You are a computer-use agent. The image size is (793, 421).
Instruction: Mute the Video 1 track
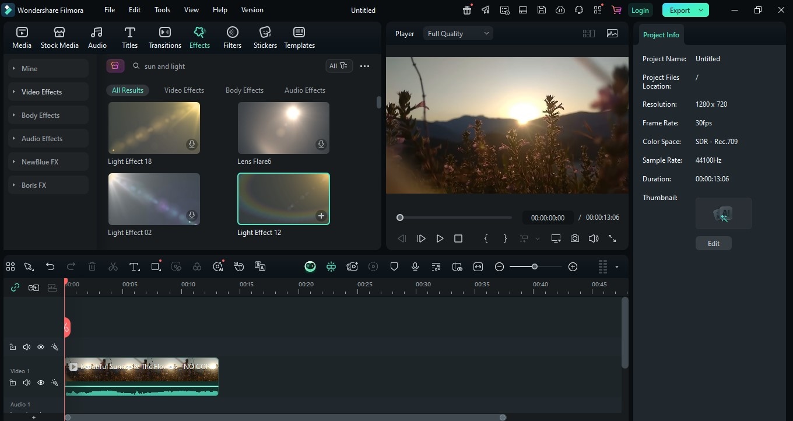coord(27,383)
